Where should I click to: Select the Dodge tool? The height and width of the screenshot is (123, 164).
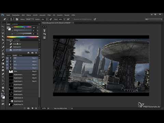pyautogui.click(x=3, y=70)
